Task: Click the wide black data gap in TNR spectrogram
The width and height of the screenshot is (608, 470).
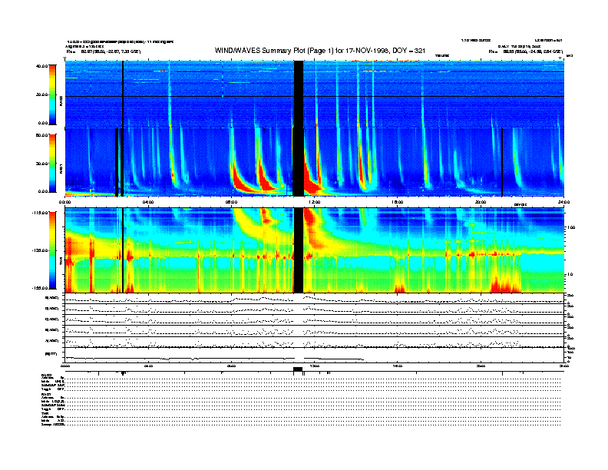Action: pyautogui.click(x=298, y=250)
